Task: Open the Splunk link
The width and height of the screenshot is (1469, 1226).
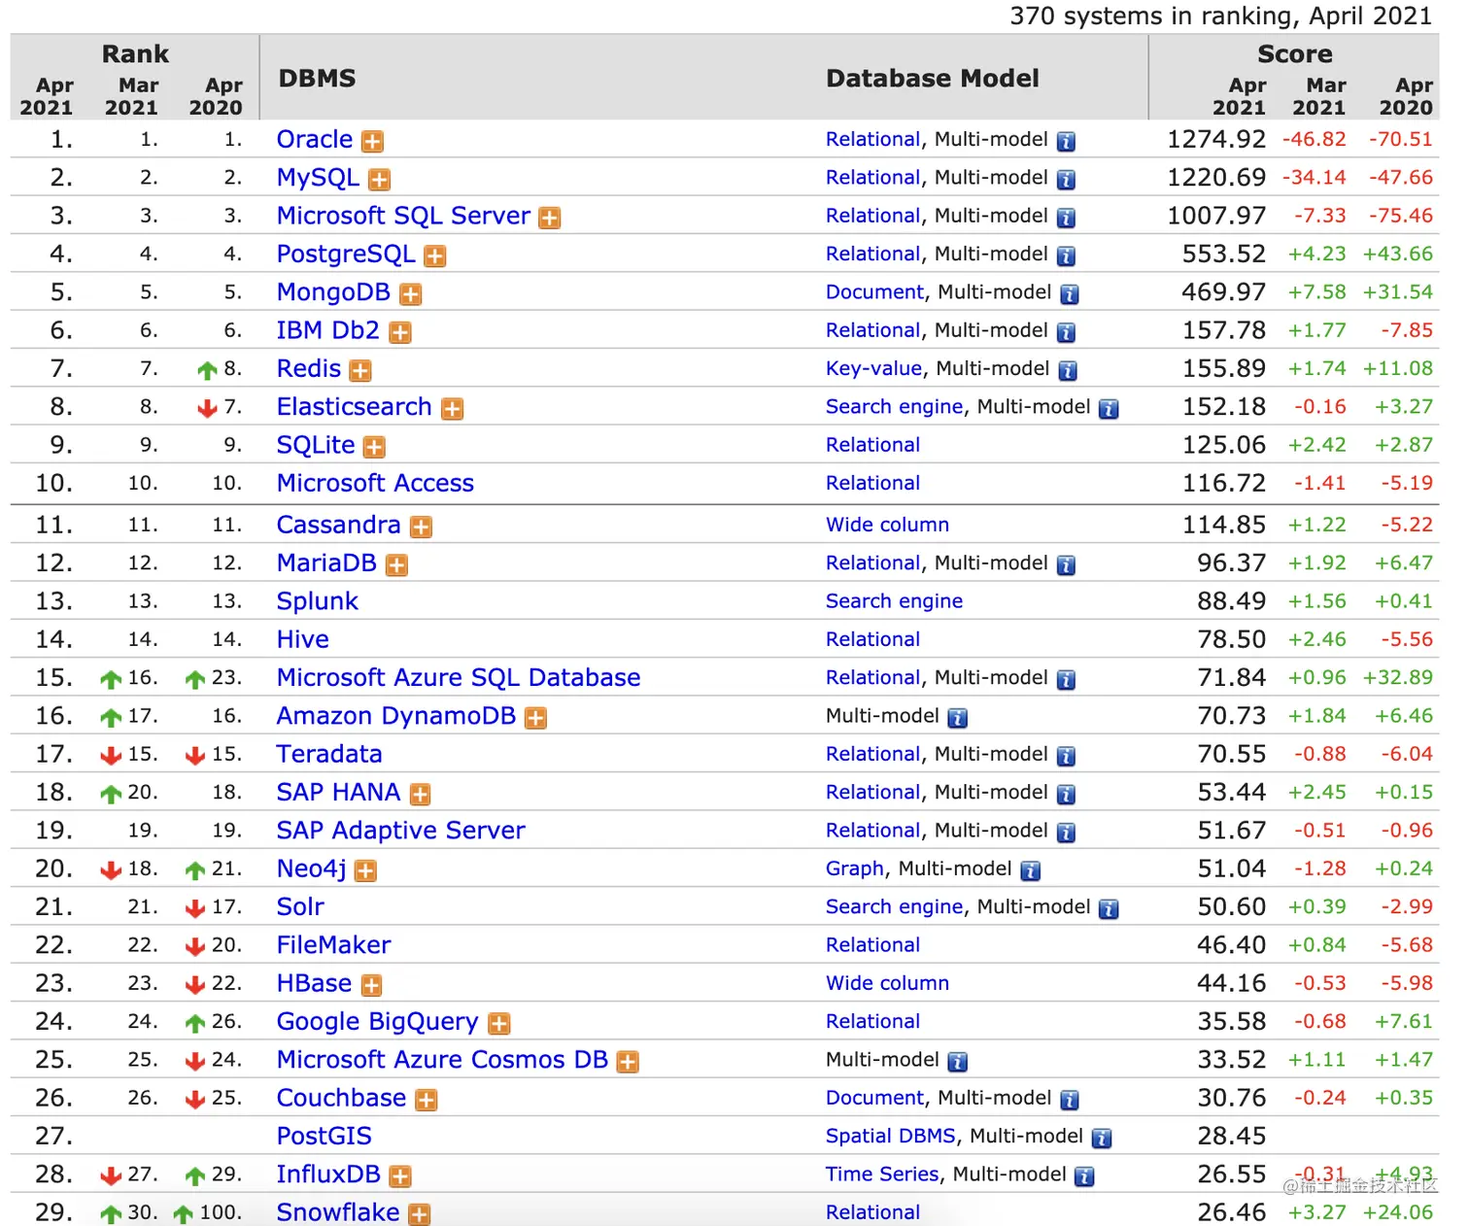Action: pyautogui.click(x=318, y=601)
